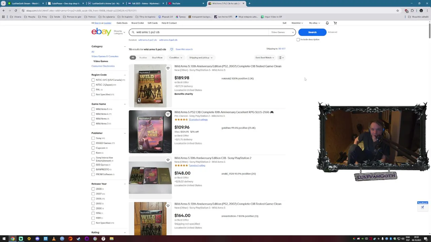Image resolution: width=431 pixels, height=242 pixels.
Task: Open the Feedback widget icon
Action: pos(422,207)
